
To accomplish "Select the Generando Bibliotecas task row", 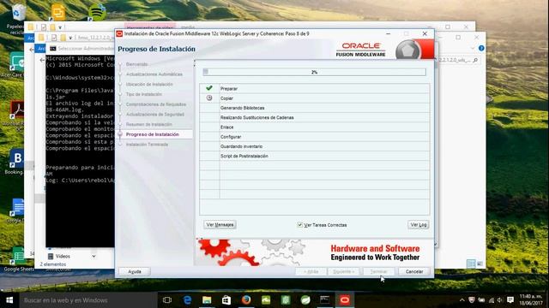I will coord(315,108).
